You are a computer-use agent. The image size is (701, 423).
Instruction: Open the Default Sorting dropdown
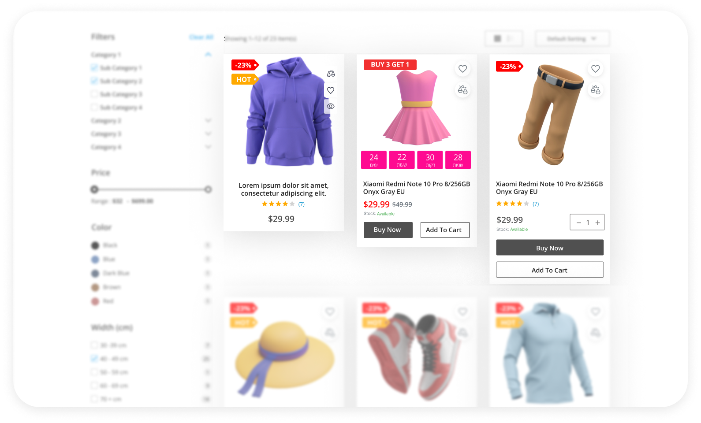(572, 39)
